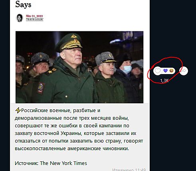Click the "Says" headline text

pos(23,4)
